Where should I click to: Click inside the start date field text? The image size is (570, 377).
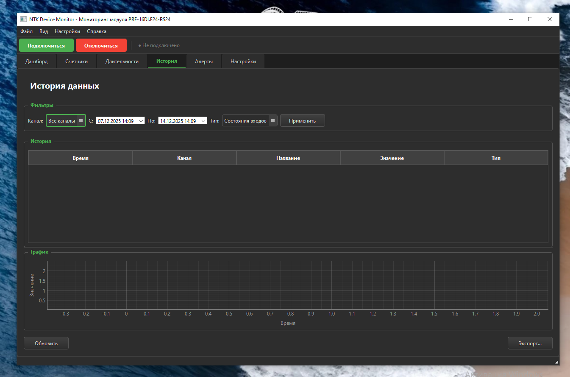[x=116, y=121]
